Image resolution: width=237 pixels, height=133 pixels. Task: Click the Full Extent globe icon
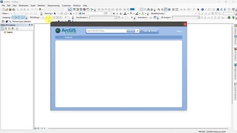coord(169,10)
